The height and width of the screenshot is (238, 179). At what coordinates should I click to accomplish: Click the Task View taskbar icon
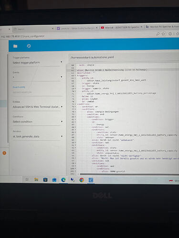click(27, 179)
